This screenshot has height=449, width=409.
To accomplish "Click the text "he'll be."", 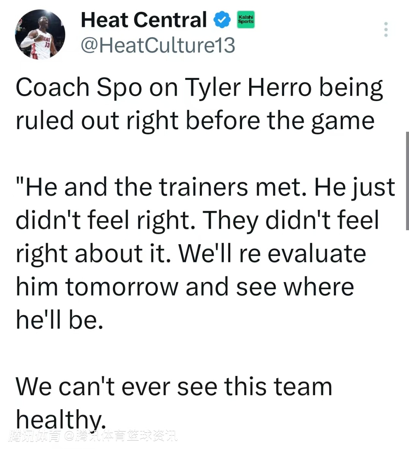I will [x=59, y=320].
